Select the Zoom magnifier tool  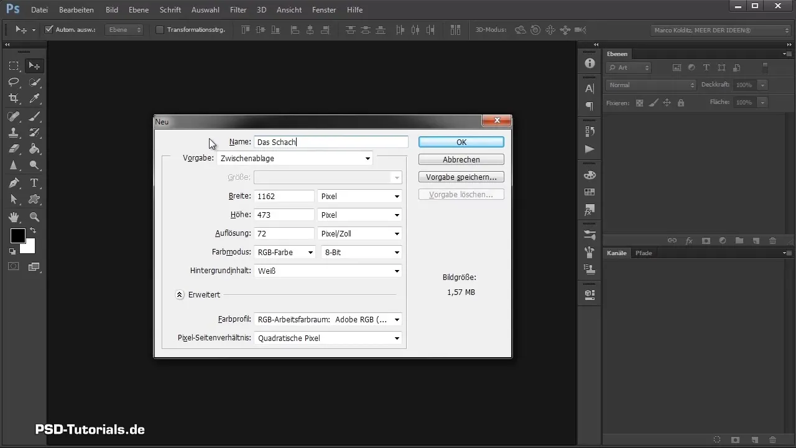pyautogui.click(x=35, y=217)
